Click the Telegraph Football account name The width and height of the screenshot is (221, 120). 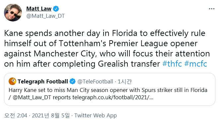[x=43, y=81]
